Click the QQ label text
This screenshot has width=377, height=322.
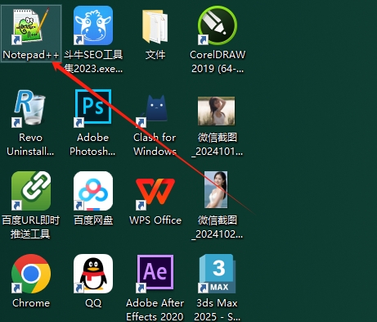pyautogui.click(x=93, y=303)
